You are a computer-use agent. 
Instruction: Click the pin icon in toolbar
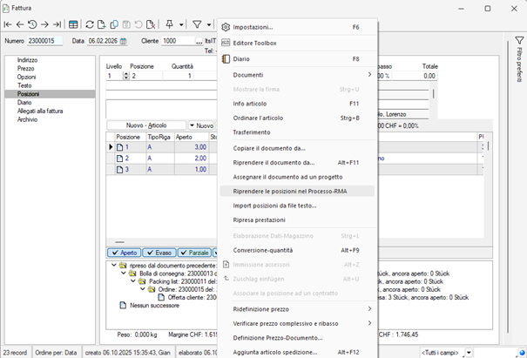pos(169,24)
